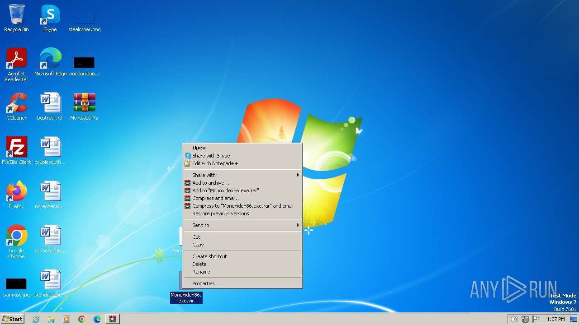Choose Restore previous versions
Viewport: 579px width, 325px height.
click(242, 214)
